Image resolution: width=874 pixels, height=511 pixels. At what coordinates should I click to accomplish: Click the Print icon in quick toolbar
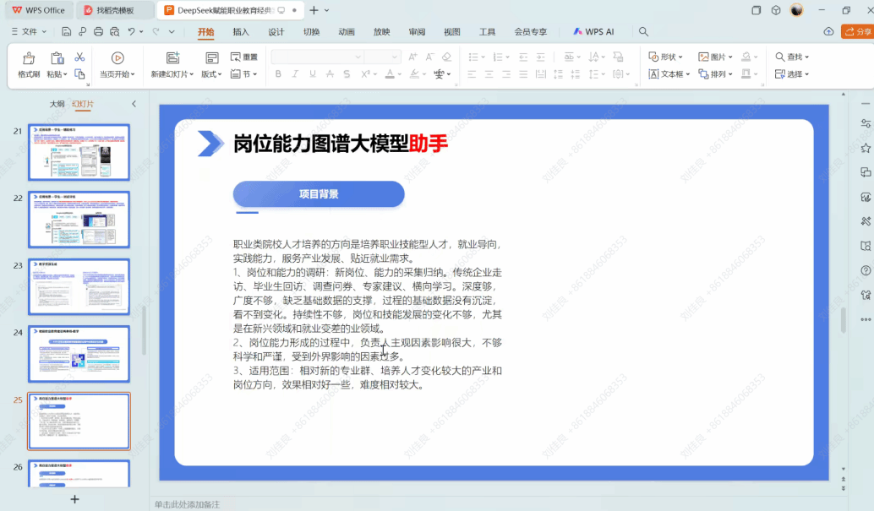coord(98,32)
